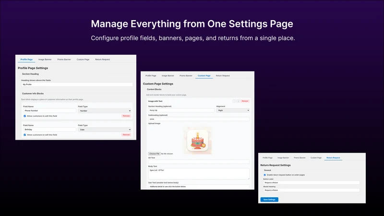Viewport: 384px width, 216px height.
Task: Open the Field Type dropdown showing Number
Action: (105, 111)
